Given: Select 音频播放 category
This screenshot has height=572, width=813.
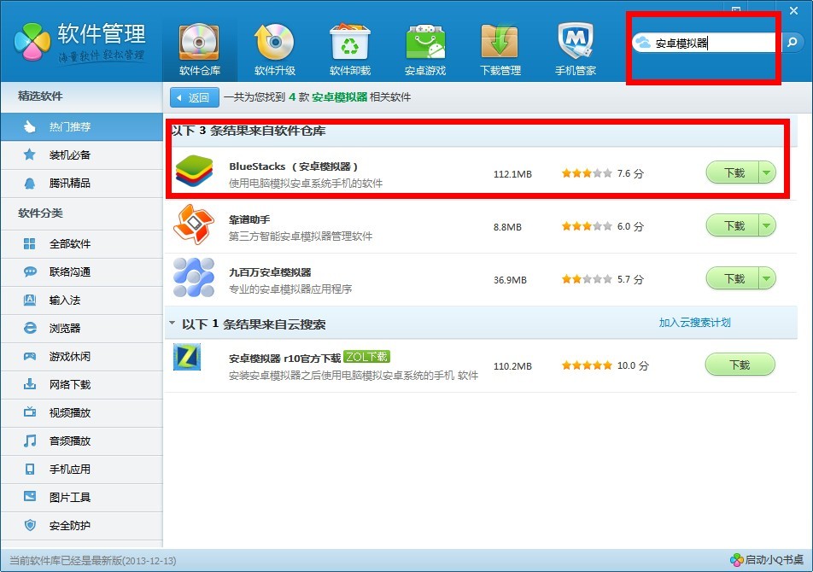Looking at the screenshot, I should pos(81,441).
